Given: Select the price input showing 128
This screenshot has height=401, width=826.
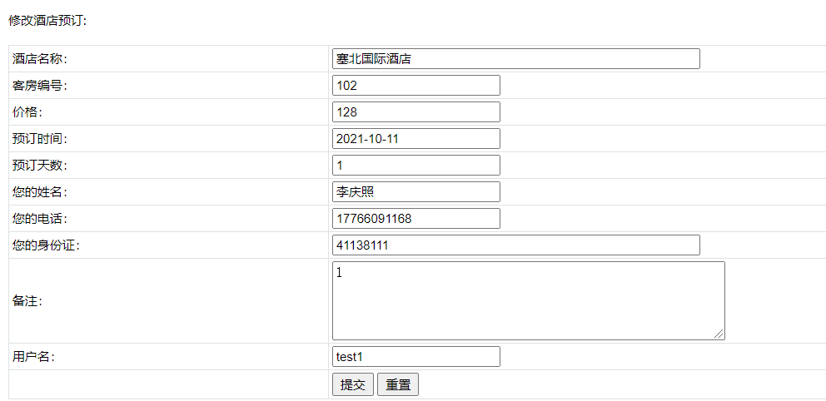Looking at the screenshot, I should point(415,112).
